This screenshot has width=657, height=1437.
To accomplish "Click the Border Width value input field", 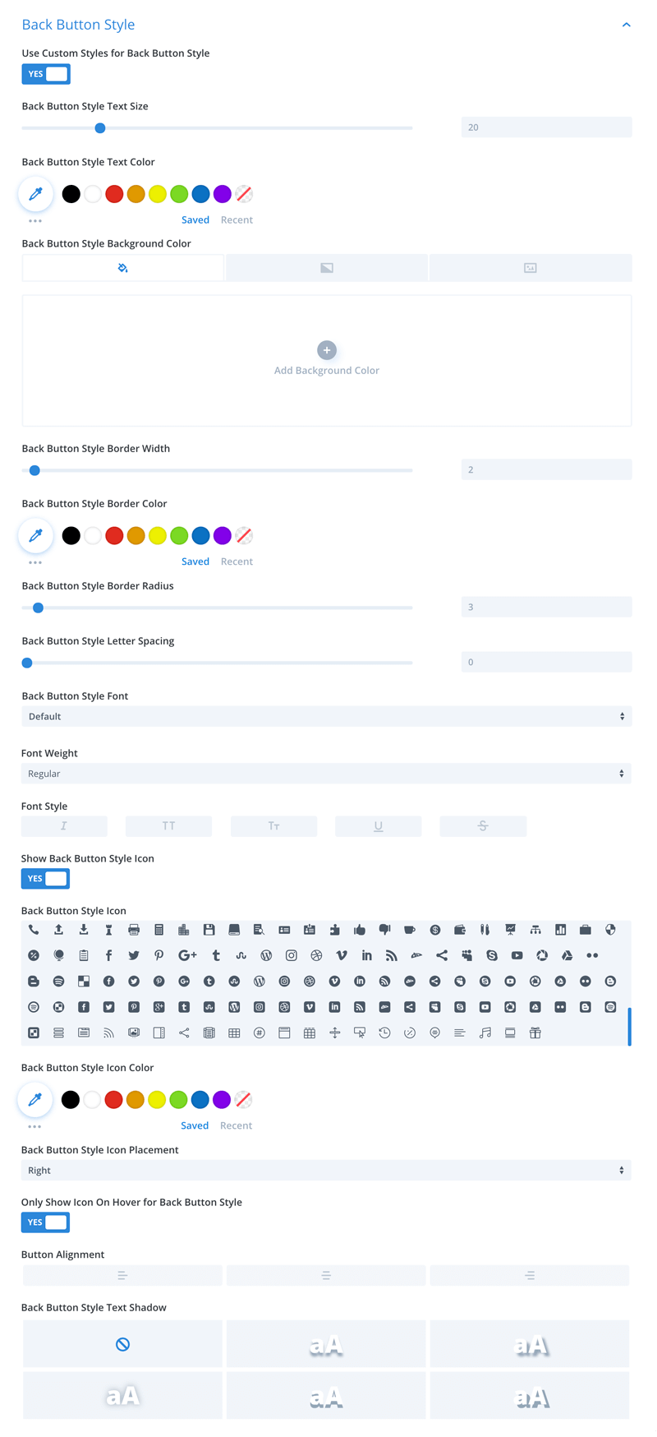I will [x=547, y=469].
